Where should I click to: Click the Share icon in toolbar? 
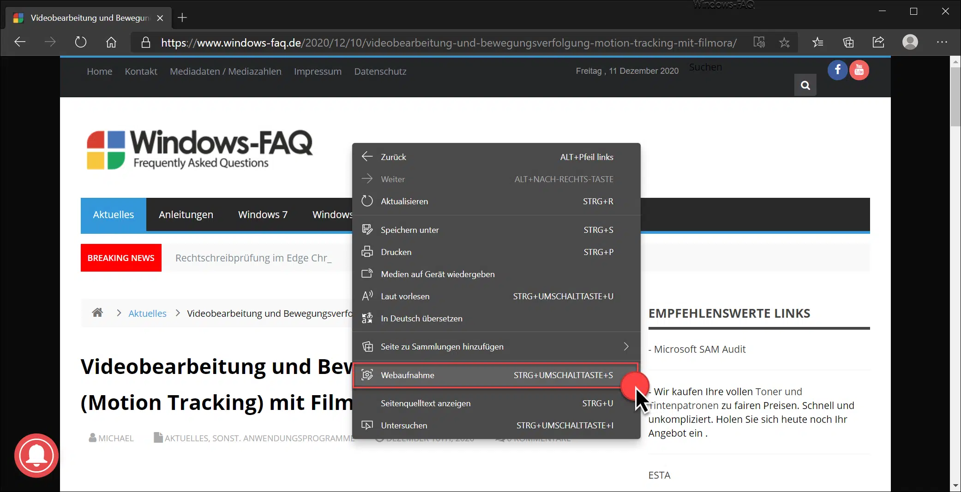[878, 42]
